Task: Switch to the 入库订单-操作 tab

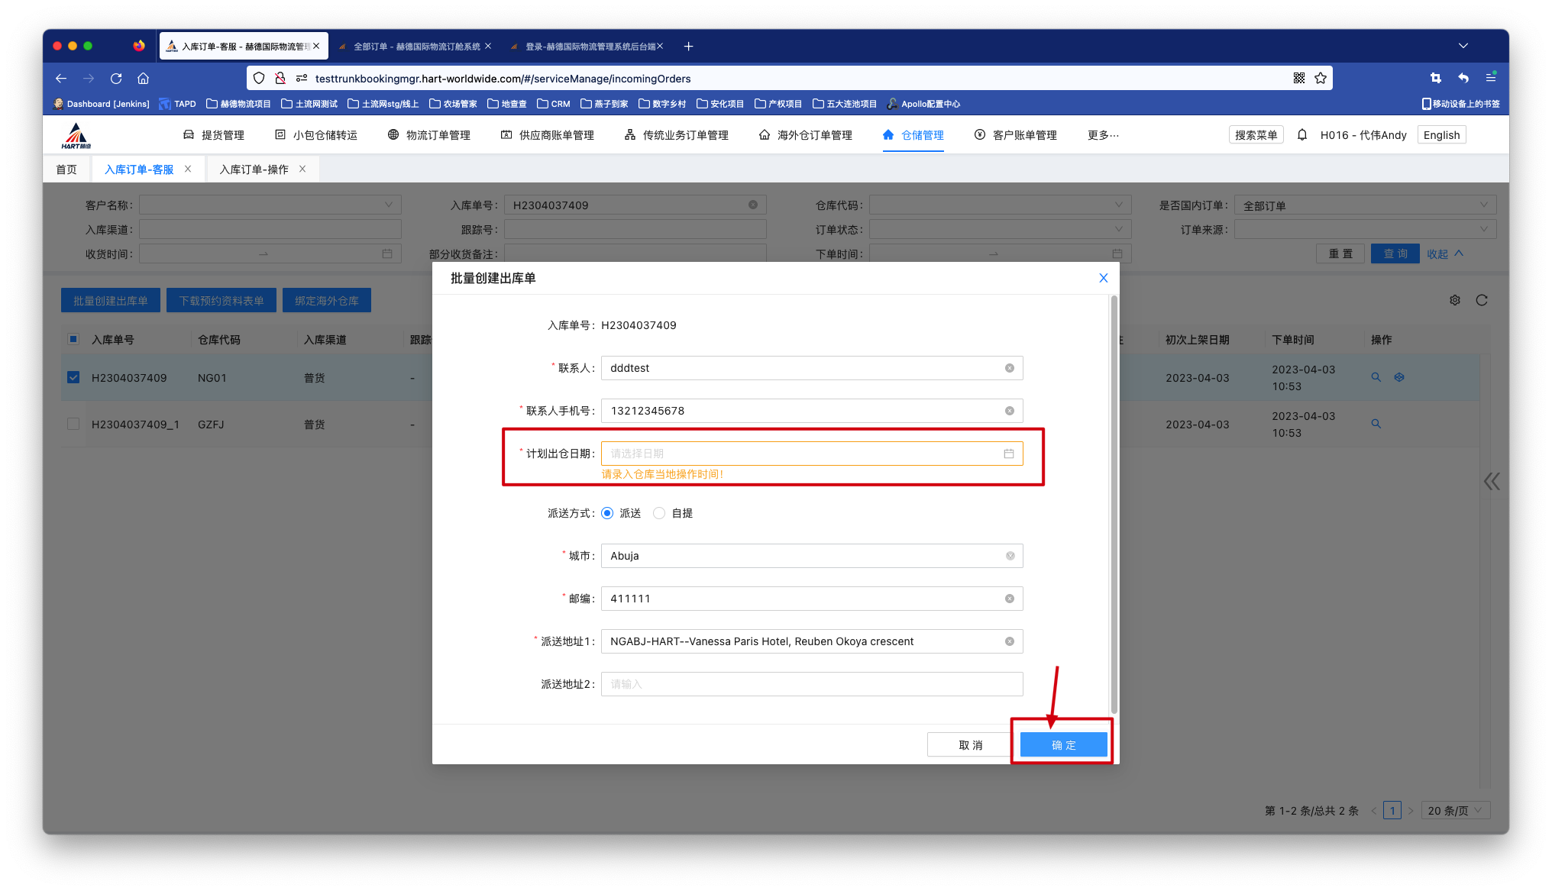Action: point(254,169)
